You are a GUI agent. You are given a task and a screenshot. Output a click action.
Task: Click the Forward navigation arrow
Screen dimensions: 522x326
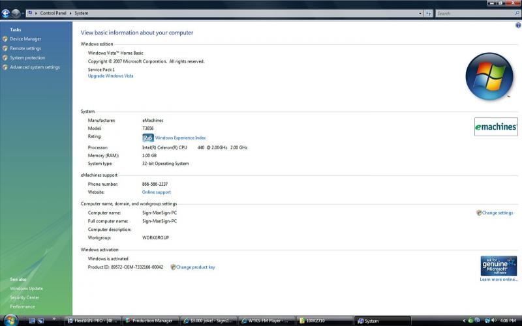point(16,13)
